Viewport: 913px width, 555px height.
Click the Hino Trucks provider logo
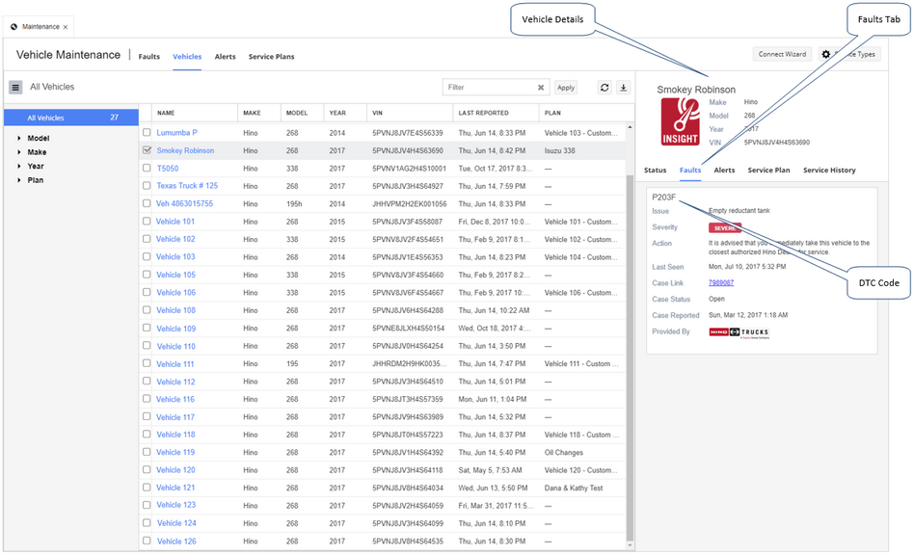[738, 332]
